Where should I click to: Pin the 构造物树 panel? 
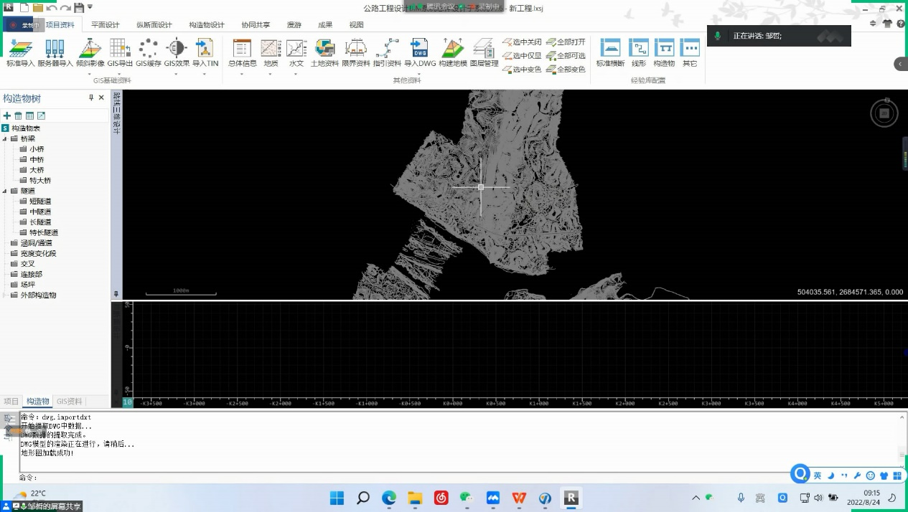[x=91, y=98]
